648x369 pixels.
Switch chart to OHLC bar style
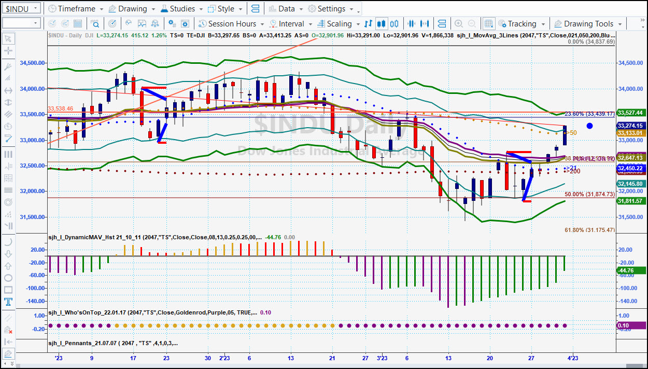click(369, 23)
